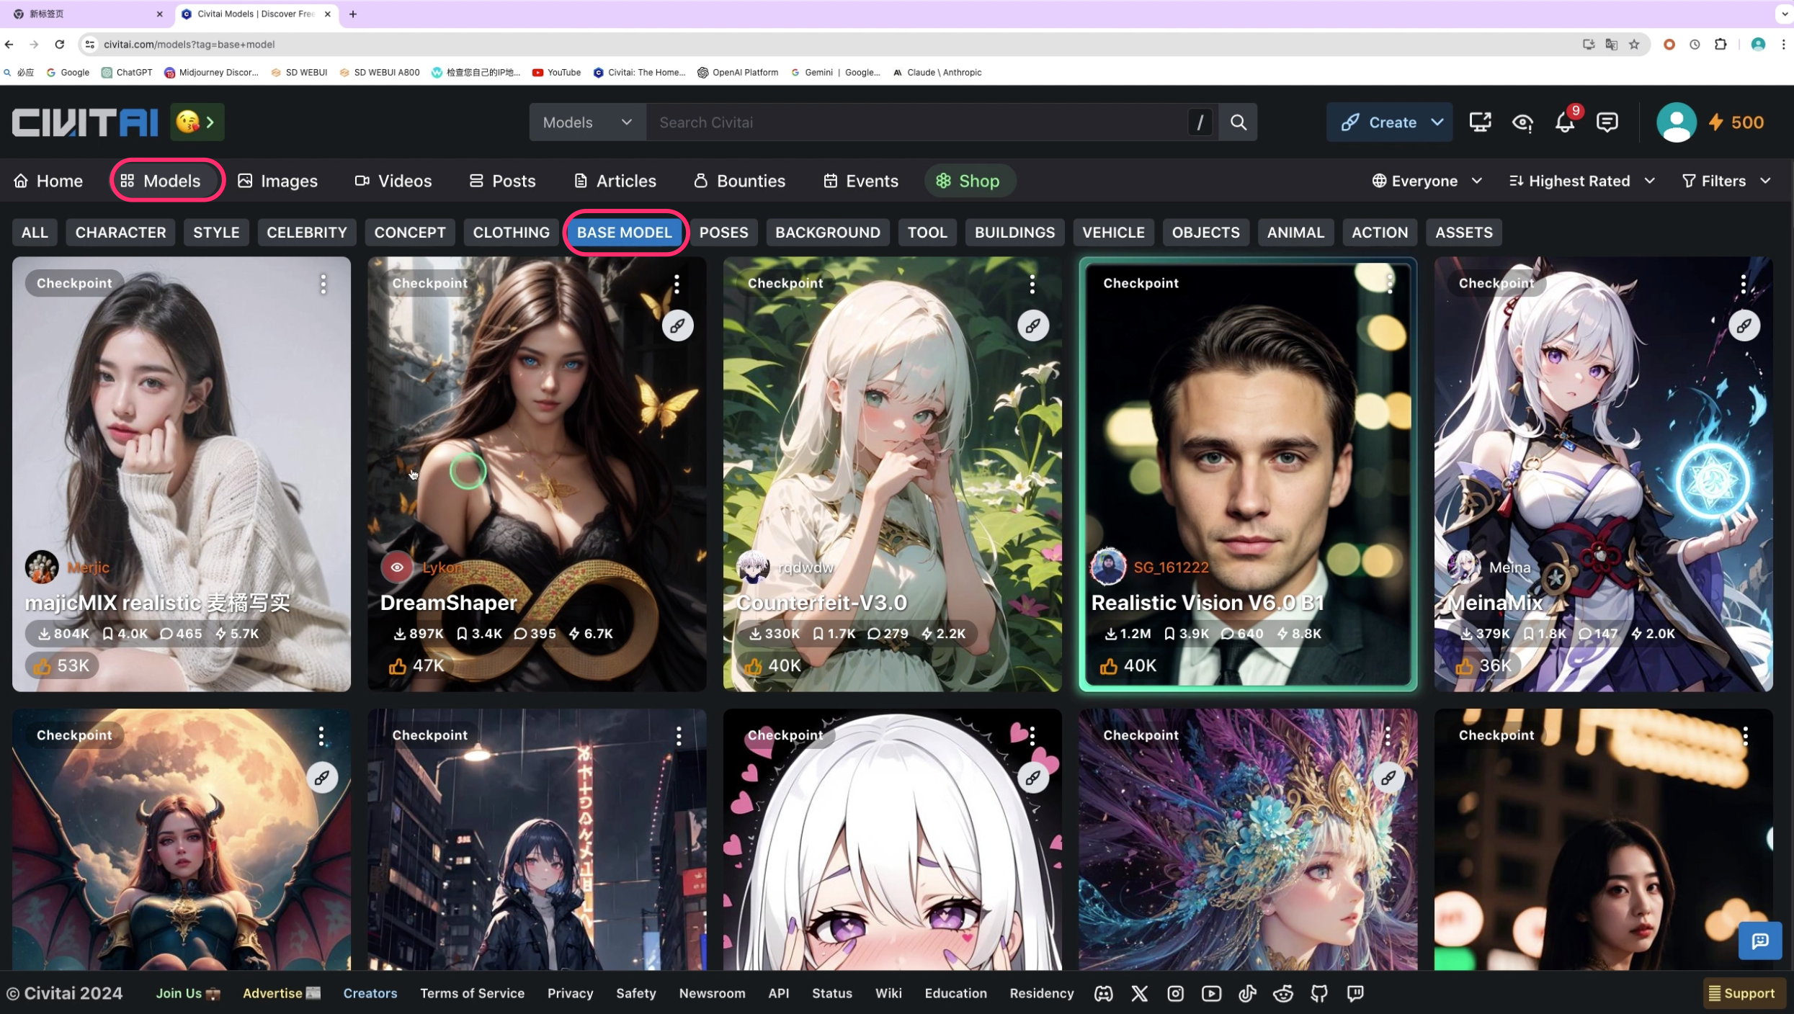Click the remix icon on DreamShaper card
1794x1014 pixels.
click(x=677, y=326)
